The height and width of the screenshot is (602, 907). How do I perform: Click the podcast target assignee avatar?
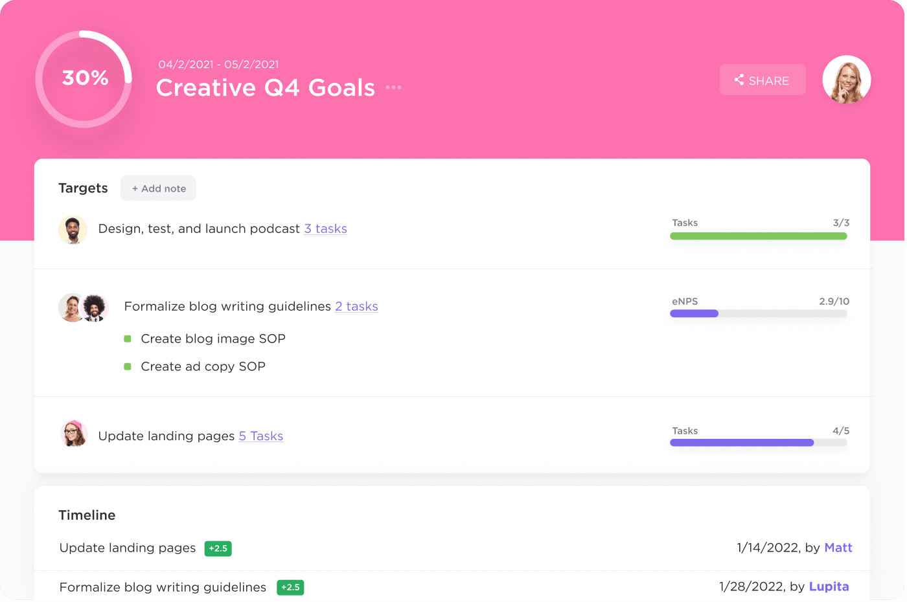point(73,230)
